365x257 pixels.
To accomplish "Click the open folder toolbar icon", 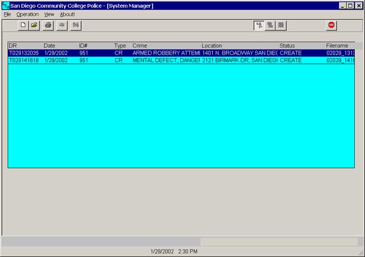I will click(x=34, y=25).
